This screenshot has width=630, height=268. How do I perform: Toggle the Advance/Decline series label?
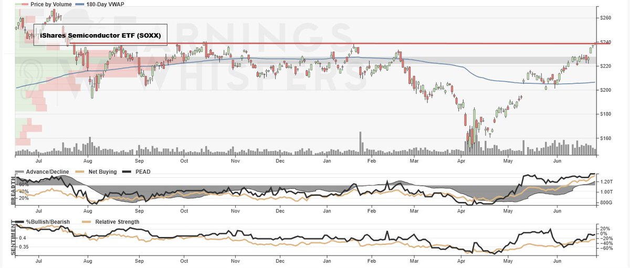click(x=46, y=171)
